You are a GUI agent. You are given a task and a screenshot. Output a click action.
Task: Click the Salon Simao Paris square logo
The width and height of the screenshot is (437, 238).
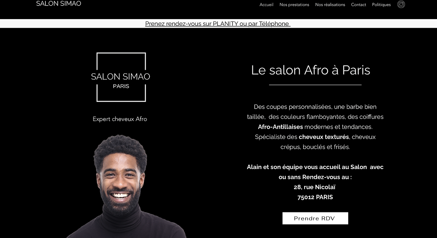pos(121,77)
